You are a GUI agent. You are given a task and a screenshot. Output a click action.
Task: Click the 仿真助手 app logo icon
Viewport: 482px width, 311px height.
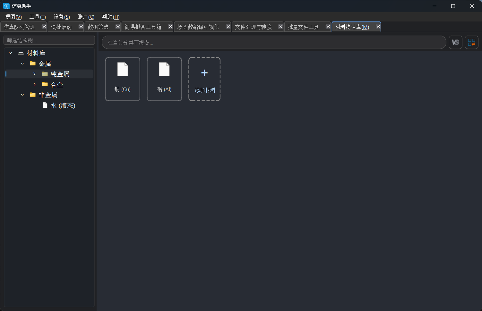point(6,6)
